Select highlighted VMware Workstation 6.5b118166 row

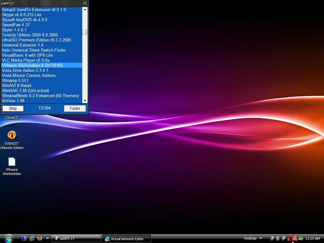click(42, 65)
